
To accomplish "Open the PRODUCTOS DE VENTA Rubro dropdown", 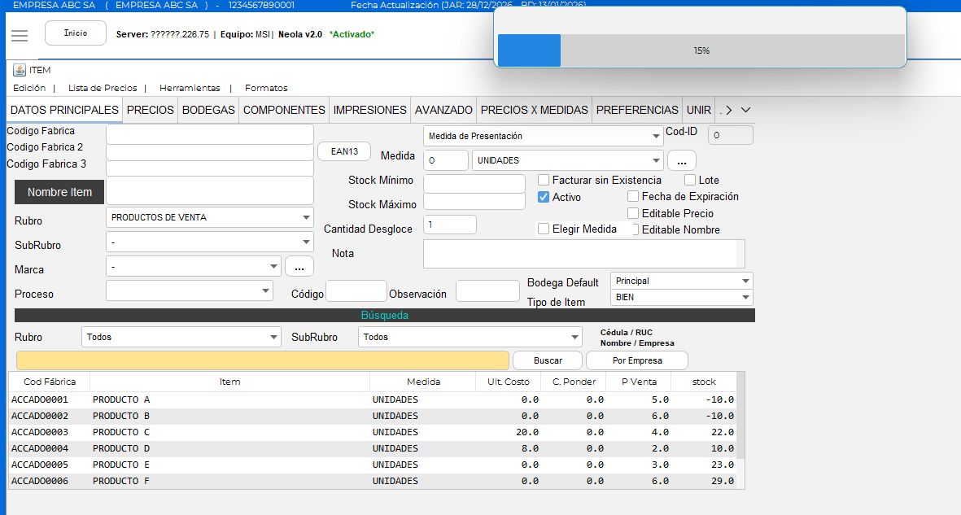I will pyautogui.click(x=210, y=217).
